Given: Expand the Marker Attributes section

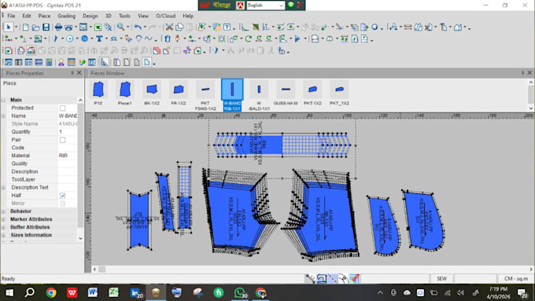Looking at the screenshot, I should [x=3, y=219].
